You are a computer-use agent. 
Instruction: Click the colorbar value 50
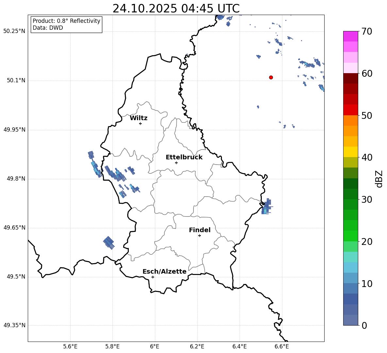pos(367,116)
